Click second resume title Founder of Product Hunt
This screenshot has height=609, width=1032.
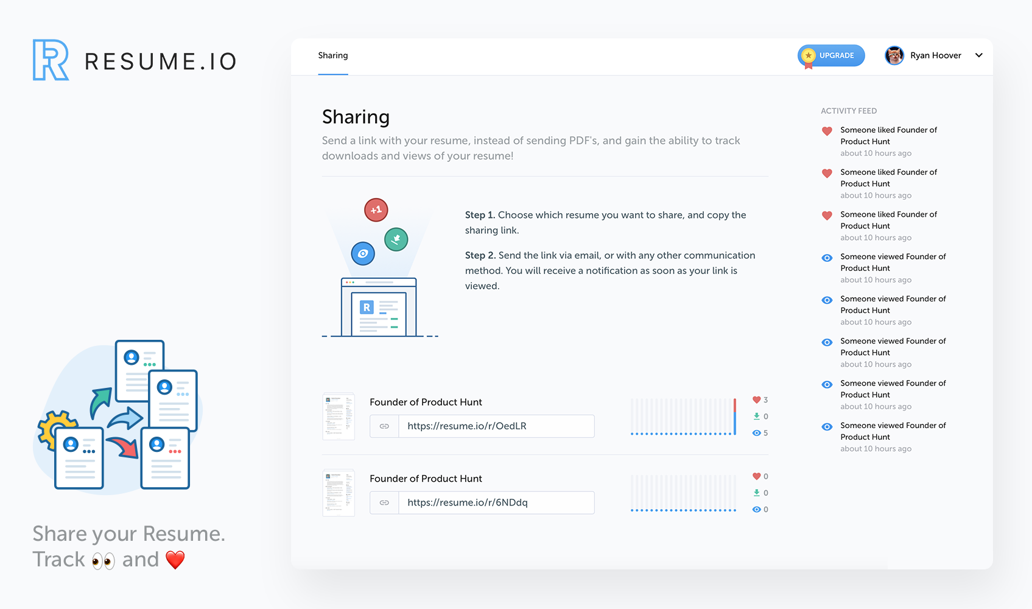(426, 479)
